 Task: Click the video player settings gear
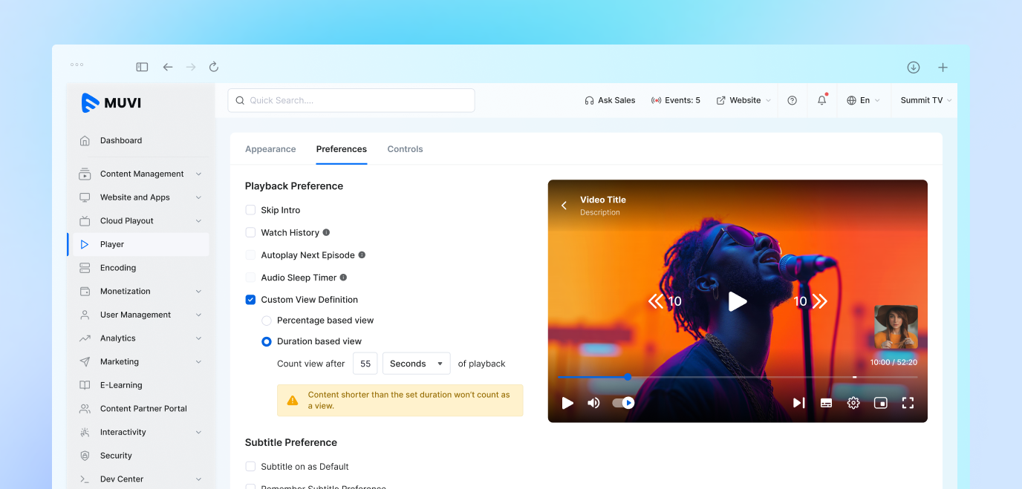coord(853,403)
